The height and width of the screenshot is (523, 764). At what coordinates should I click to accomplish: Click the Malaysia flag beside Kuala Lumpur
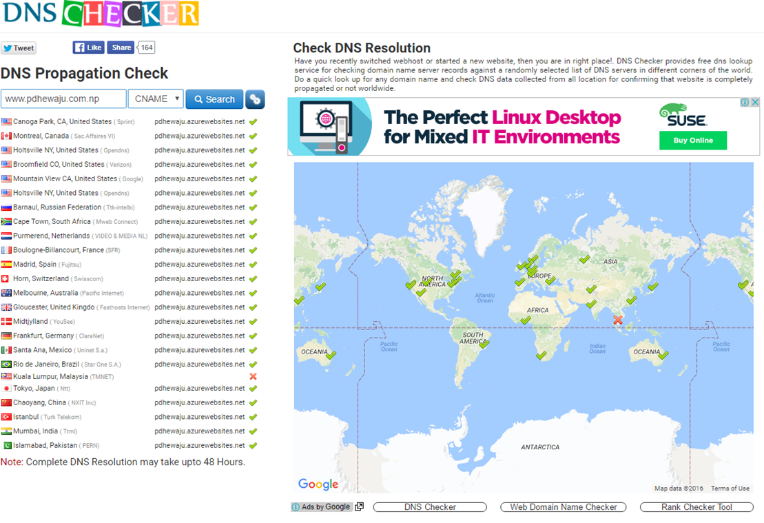point(6,376)
